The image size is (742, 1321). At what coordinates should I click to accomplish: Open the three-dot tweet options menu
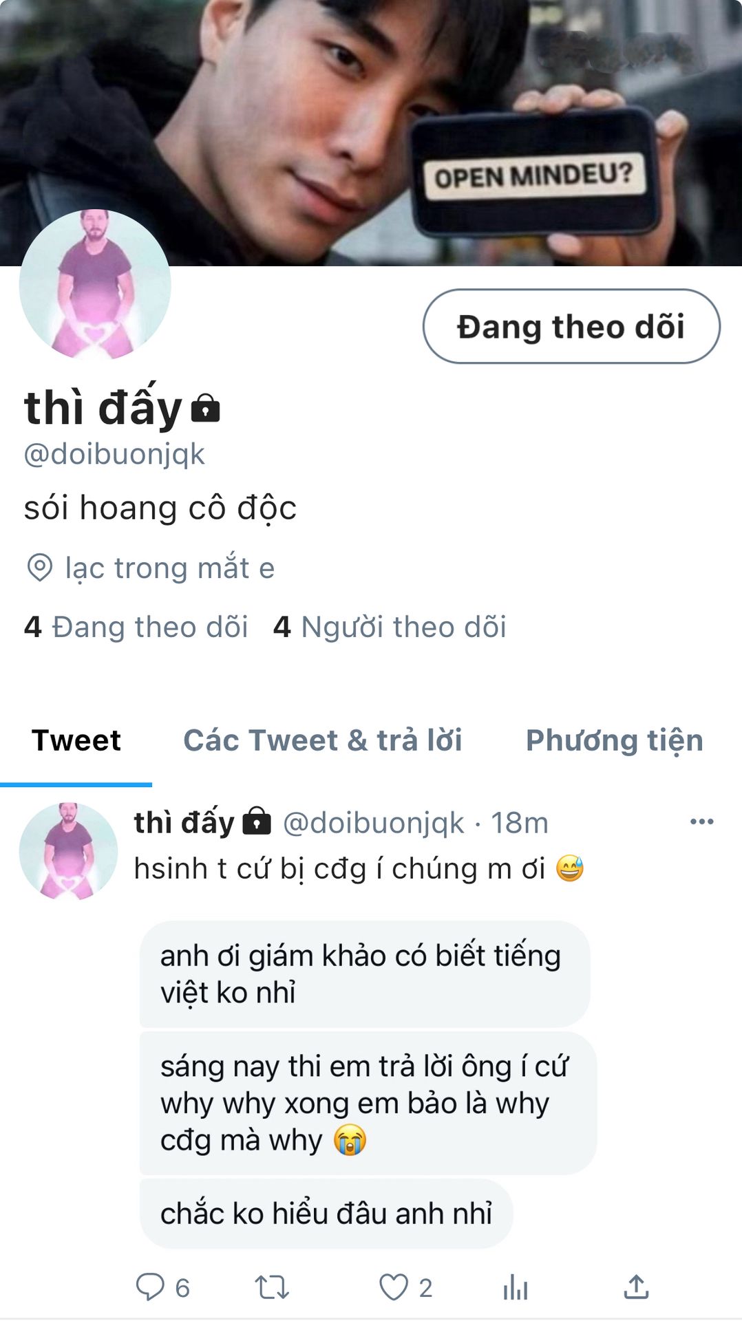pos(701,821)
